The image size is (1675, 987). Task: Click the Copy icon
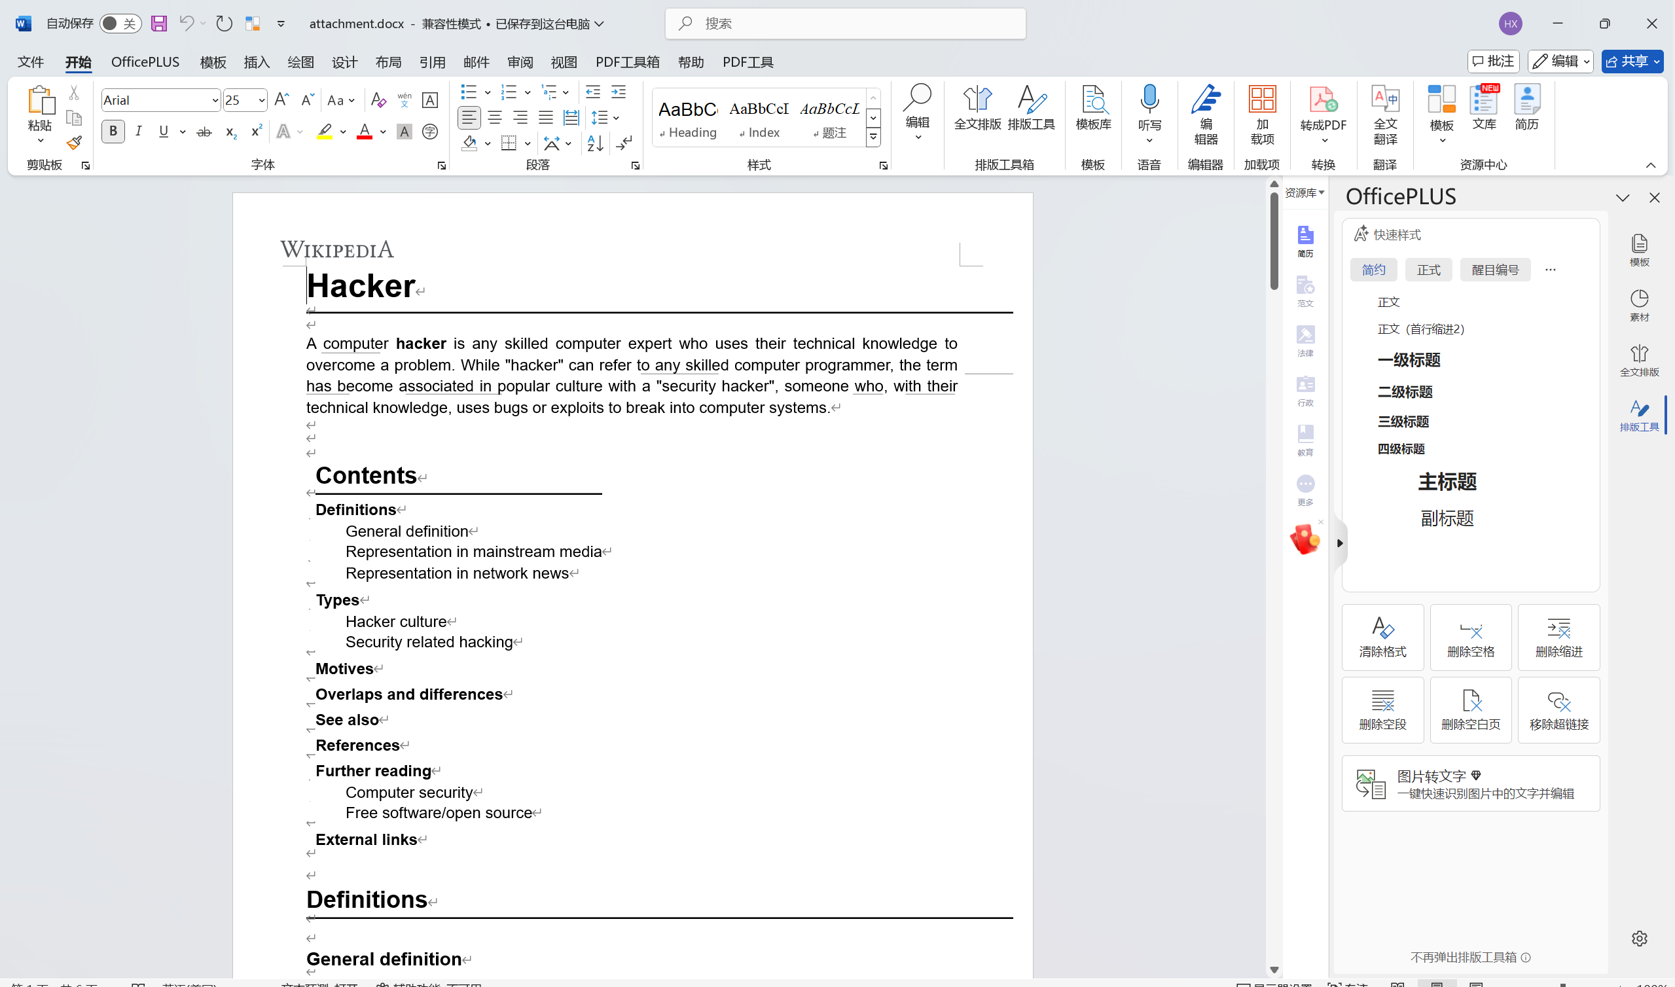click(74, 118)
